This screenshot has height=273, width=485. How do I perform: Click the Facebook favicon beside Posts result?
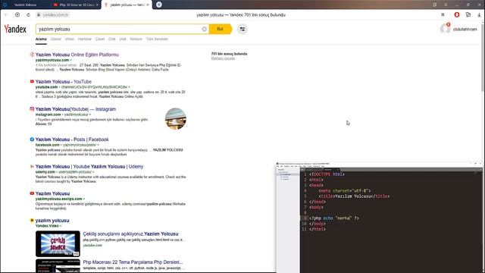pos(32,140)
